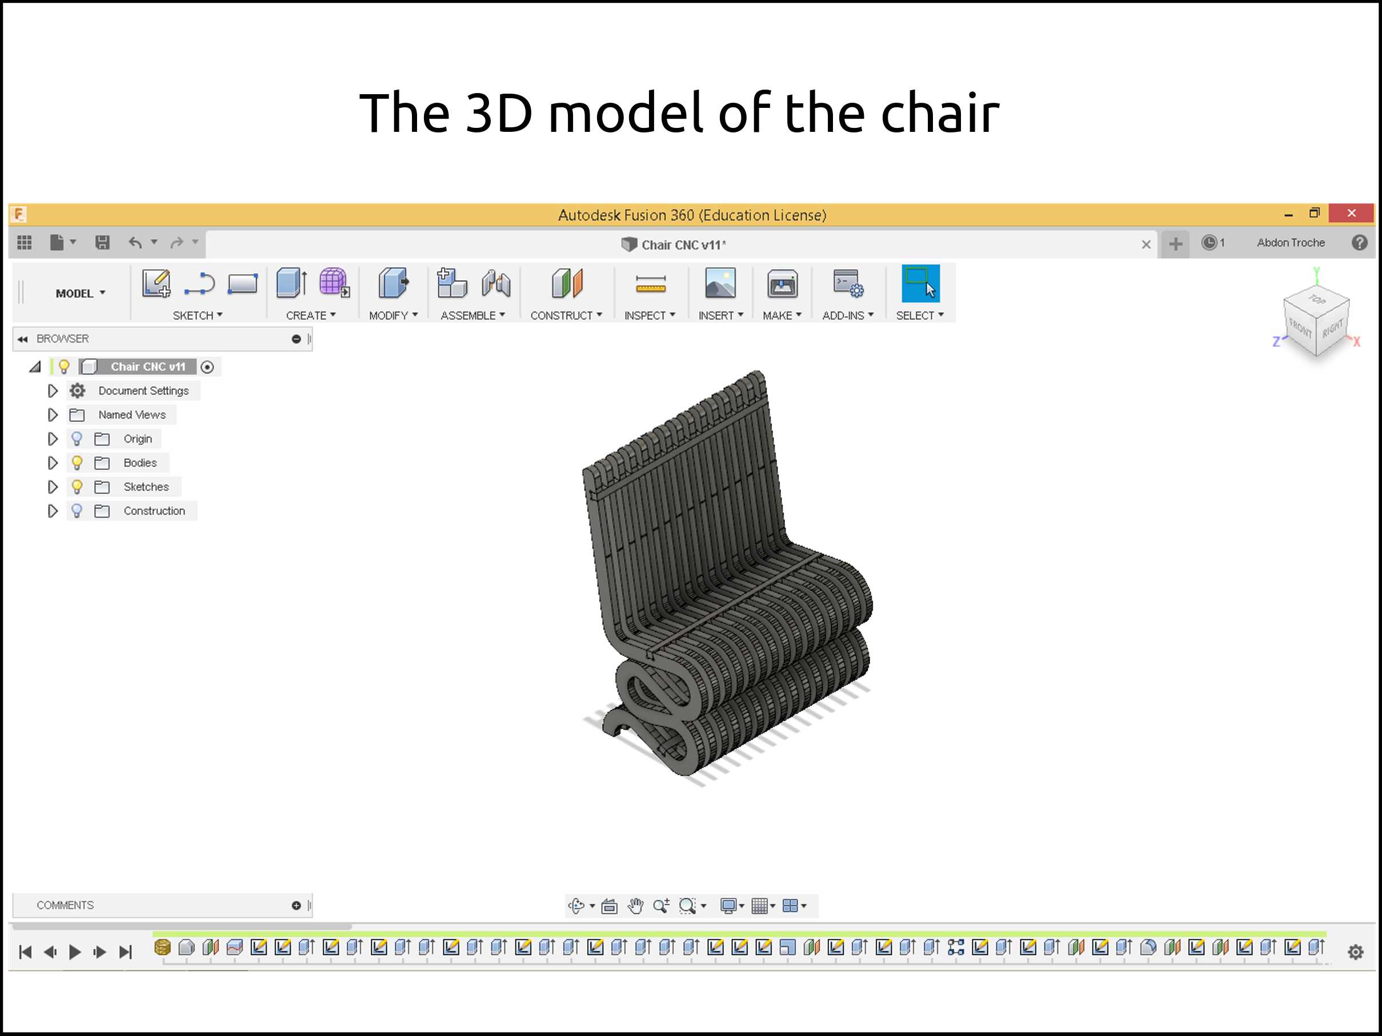
Task: Click the Insert decal image icon
Action: click(x=720, y=283)
